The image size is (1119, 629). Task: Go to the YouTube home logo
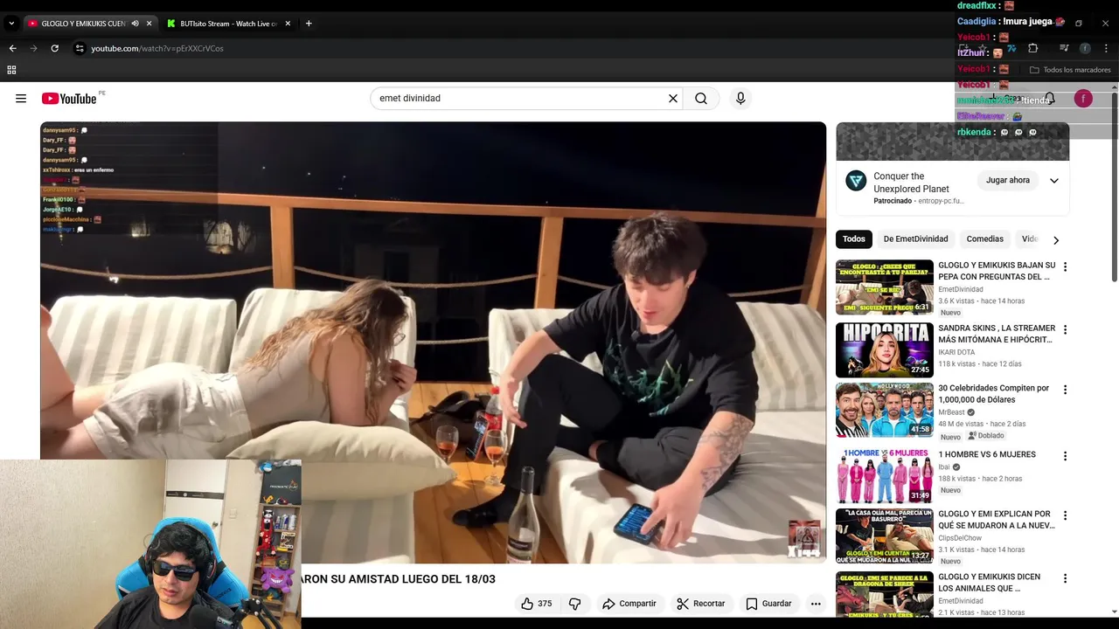pyautogui.click(x=69, y=99)
